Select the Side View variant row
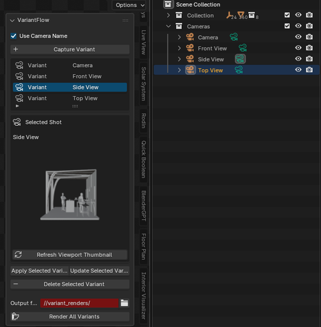 coord(70,87)
